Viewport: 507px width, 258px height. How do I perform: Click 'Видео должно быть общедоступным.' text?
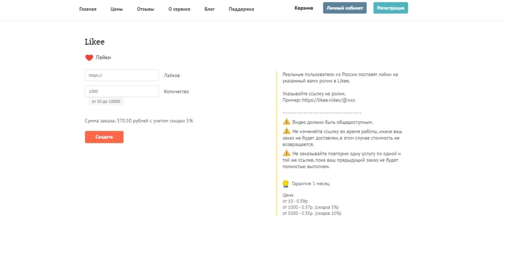[333, 122]
